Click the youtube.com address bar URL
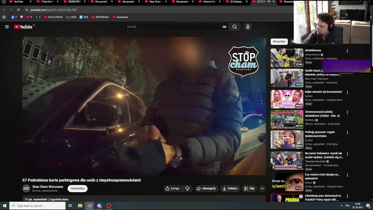The height and width of the screenshot is (210, 373). click(x=53, y=10)
